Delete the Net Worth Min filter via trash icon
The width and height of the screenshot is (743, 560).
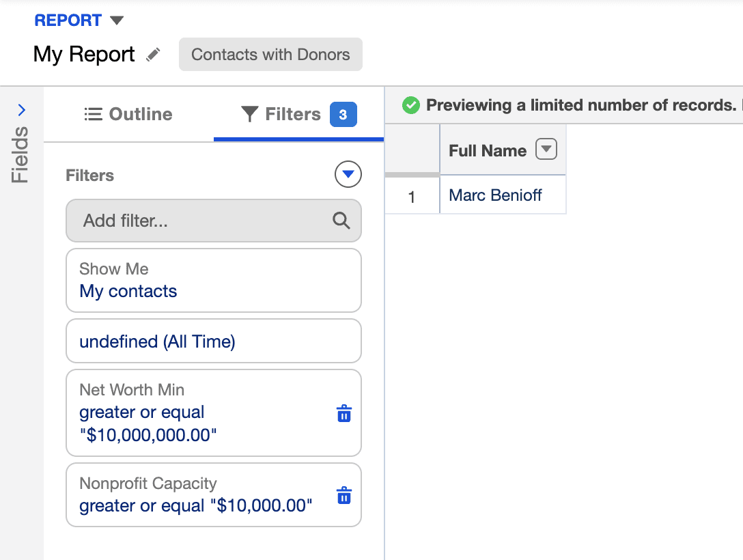[x=344, y=413]
